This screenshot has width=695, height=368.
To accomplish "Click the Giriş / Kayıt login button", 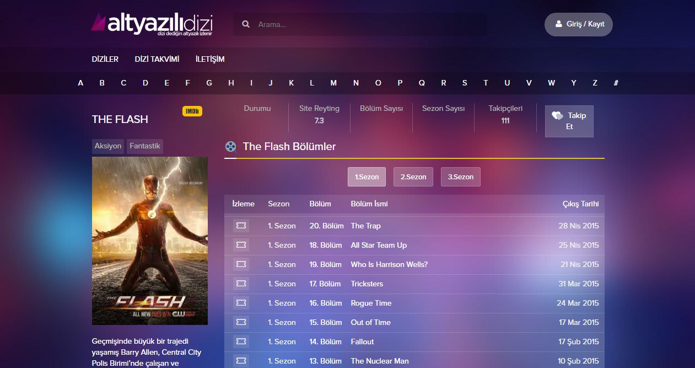I will click(x=579, y=24).
